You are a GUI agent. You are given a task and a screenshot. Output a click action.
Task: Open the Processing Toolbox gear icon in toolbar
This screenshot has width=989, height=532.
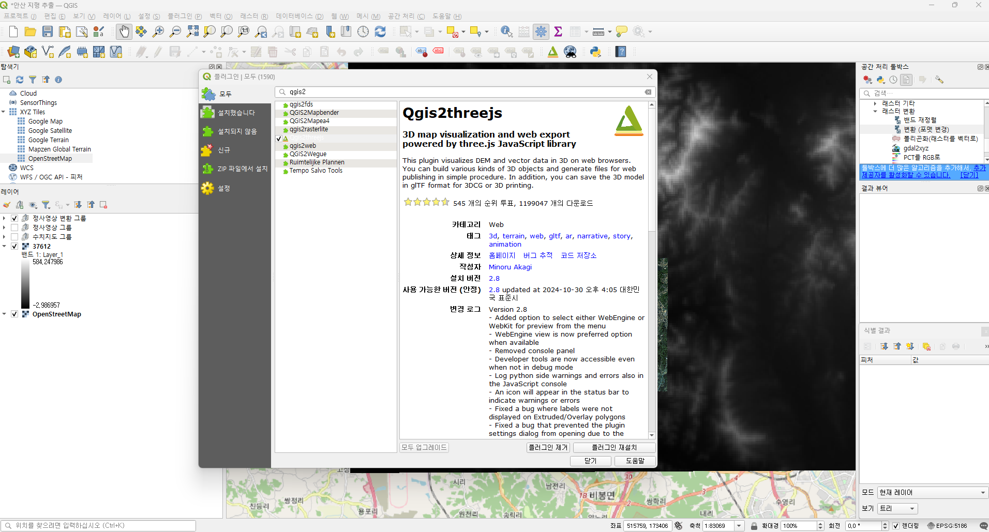(x=541, y=32)
